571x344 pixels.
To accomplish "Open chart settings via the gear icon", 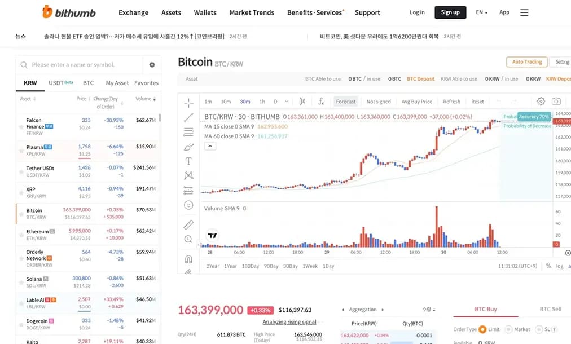I will click(x=541, y=102).
